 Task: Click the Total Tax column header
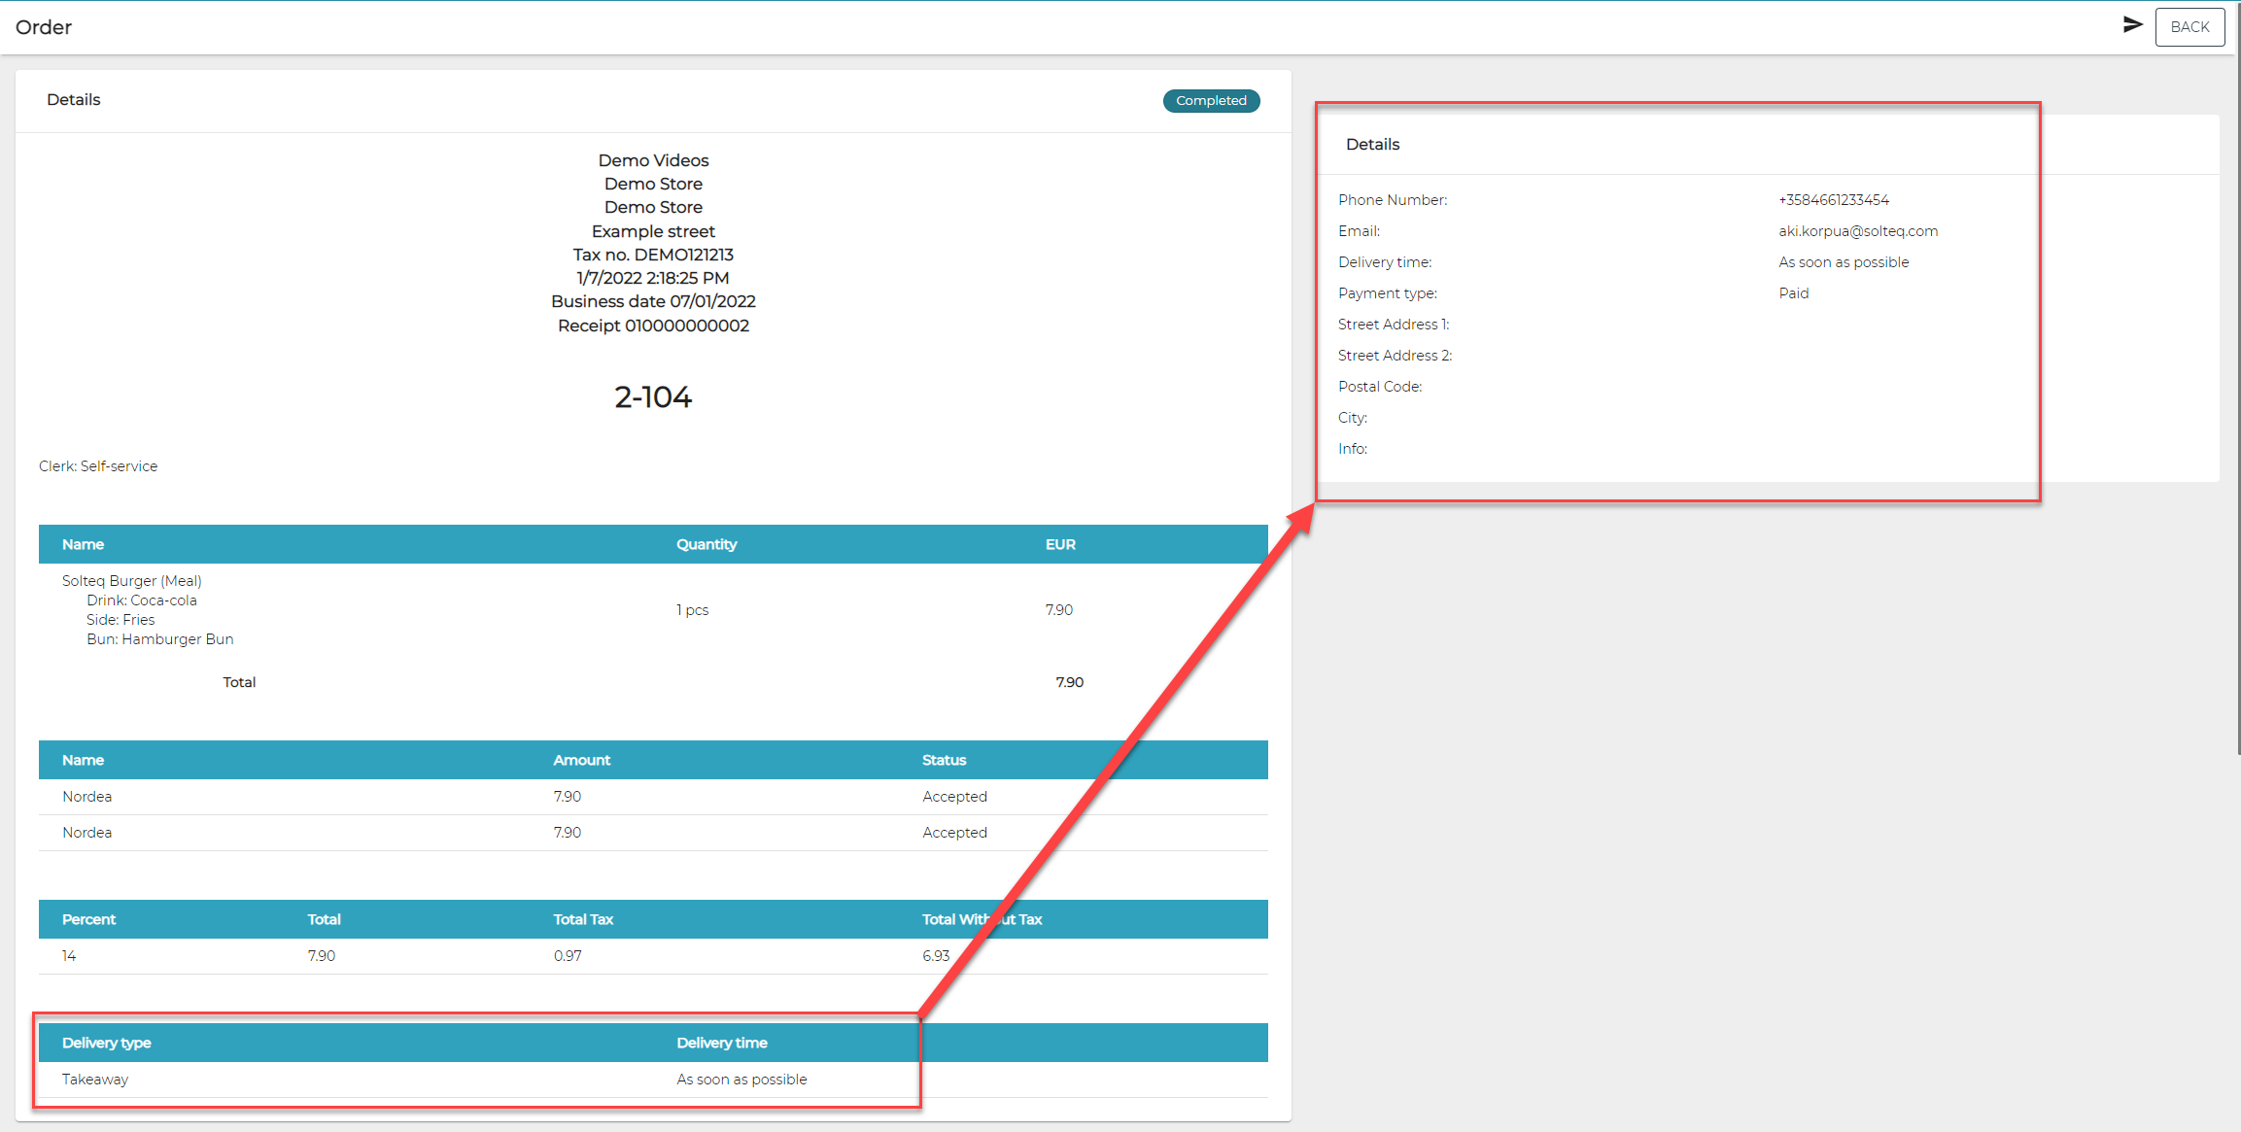583,919
